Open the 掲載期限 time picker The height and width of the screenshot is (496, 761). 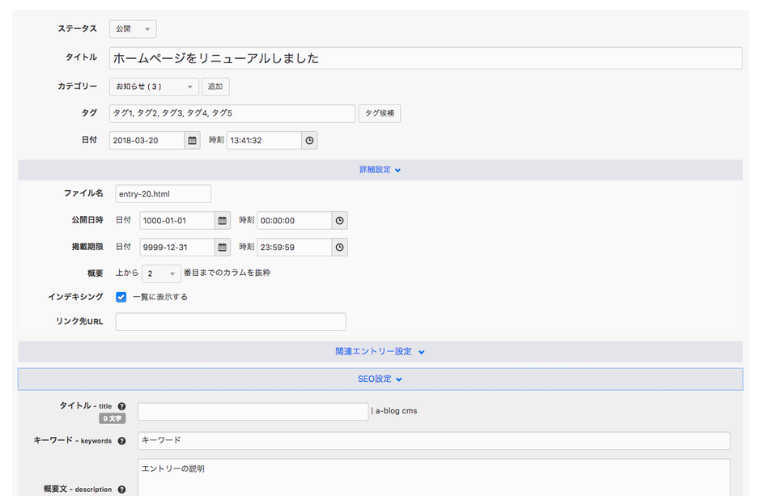click(339, 246)
